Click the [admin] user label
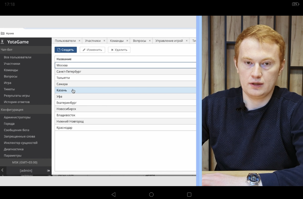The image size is (303, 199). coord(26,171)
